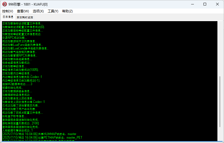This screenshot has height=143, width=224.
Task: Click log line 成功加载游戏守卫列表信息..
Action: (19, 41)
